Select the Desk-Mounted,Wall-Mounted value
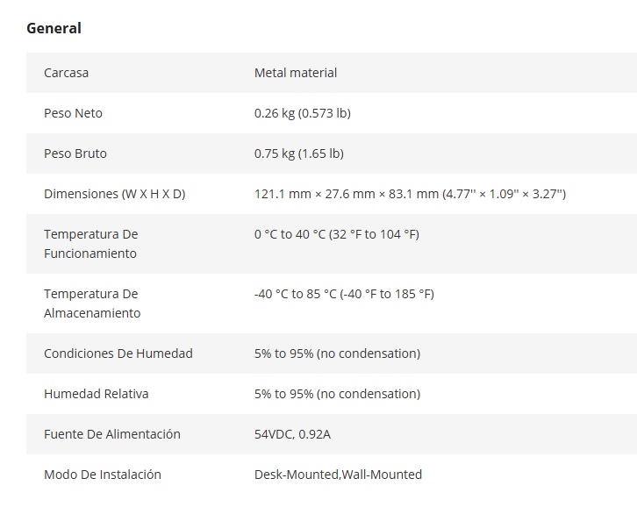This screenshot has width=637, height=507. pos(338,475)
